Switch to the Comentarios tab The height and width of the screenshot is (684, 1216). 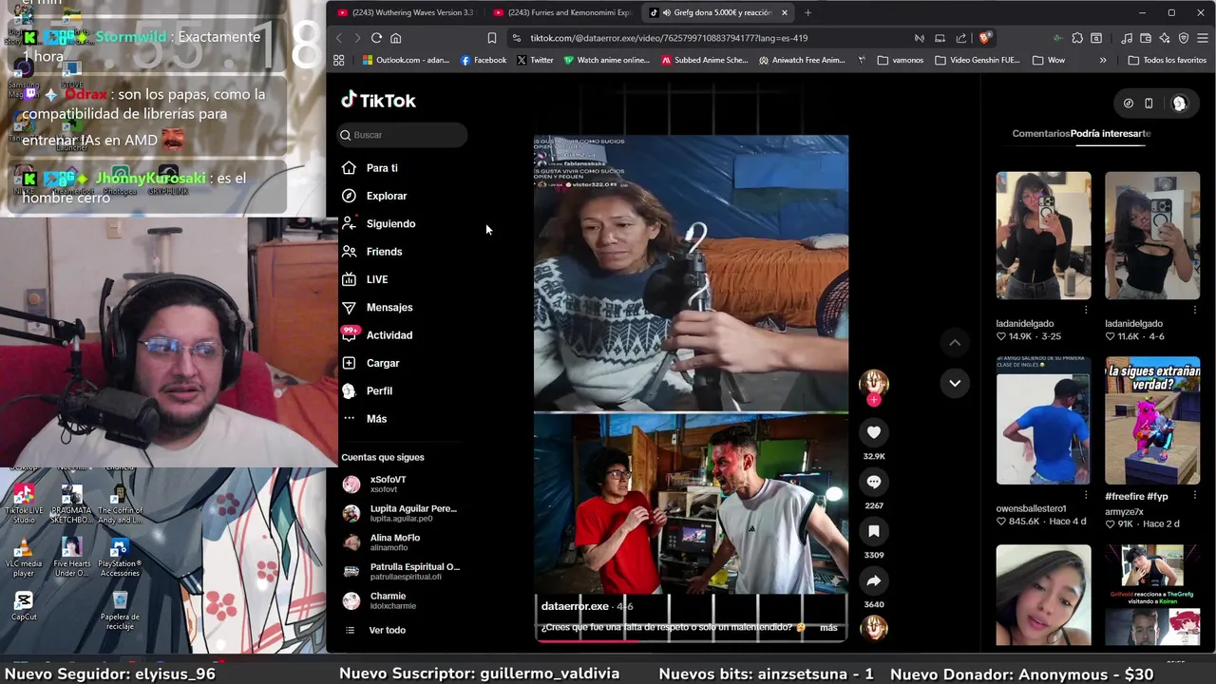[x=1041, y=134]
